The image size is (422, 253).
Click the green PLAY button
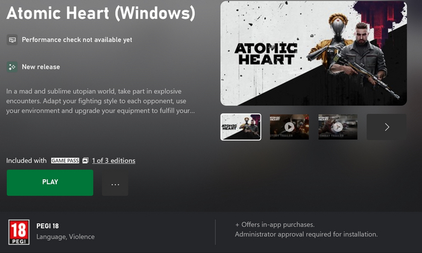[50, 183]
